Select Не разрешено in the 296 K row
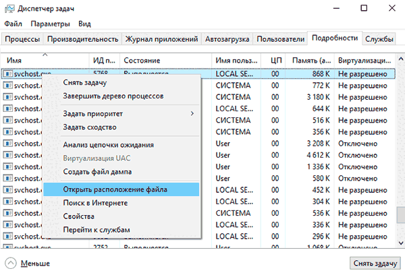The image size is (405, 275). coord(362,237)
